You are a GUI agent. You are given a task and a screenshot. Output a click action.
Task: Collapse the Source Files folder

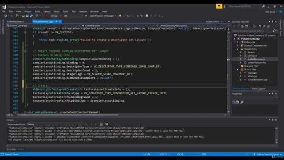point(237,70)
